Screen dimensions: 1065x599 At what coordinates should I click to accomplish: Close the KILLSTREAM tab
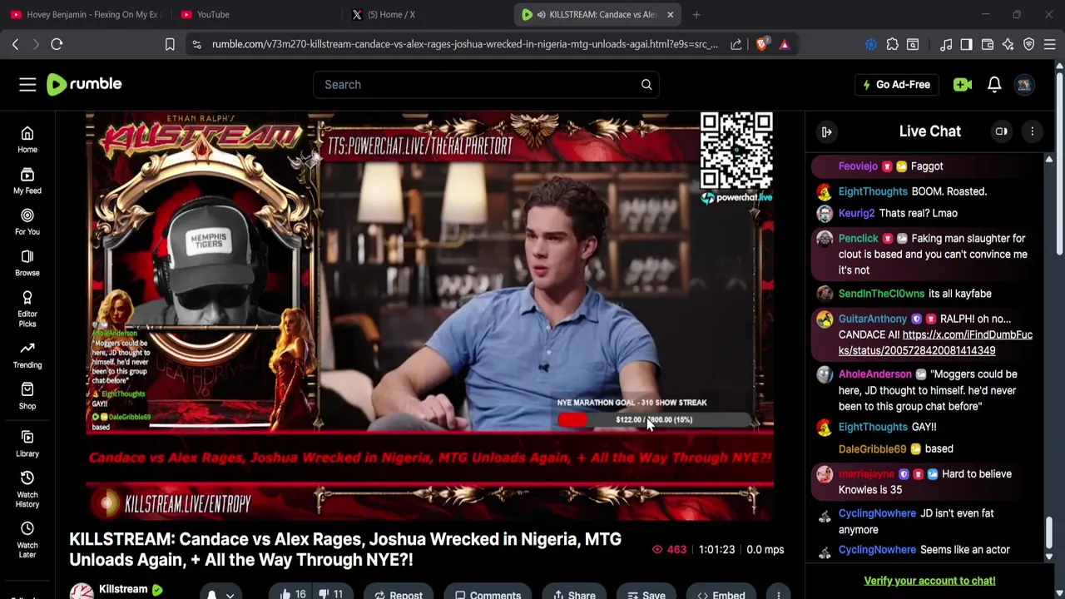(x=671, y=14)
